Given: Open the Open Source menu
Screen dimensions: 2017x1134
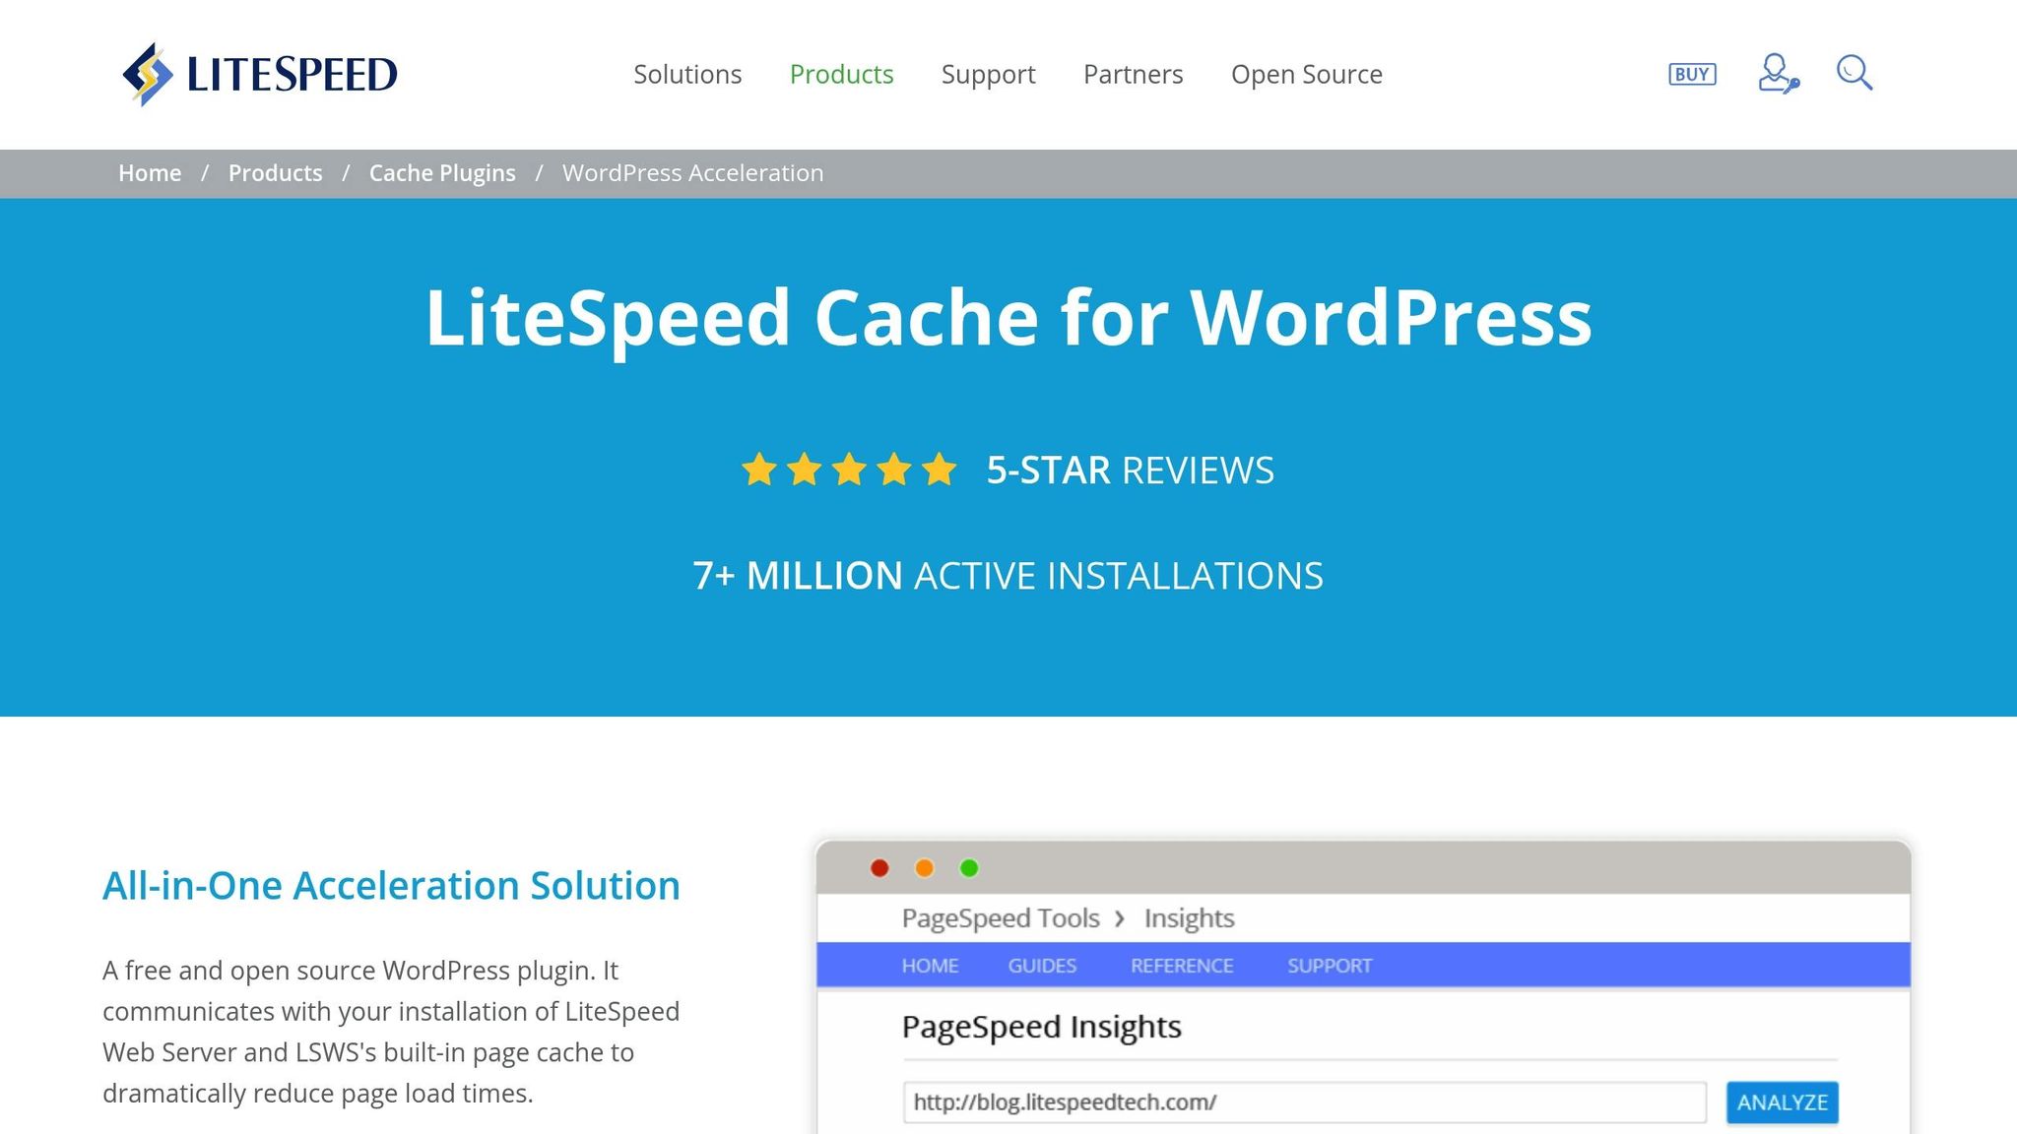Looking at the screenshot, I should (1307, 74).
